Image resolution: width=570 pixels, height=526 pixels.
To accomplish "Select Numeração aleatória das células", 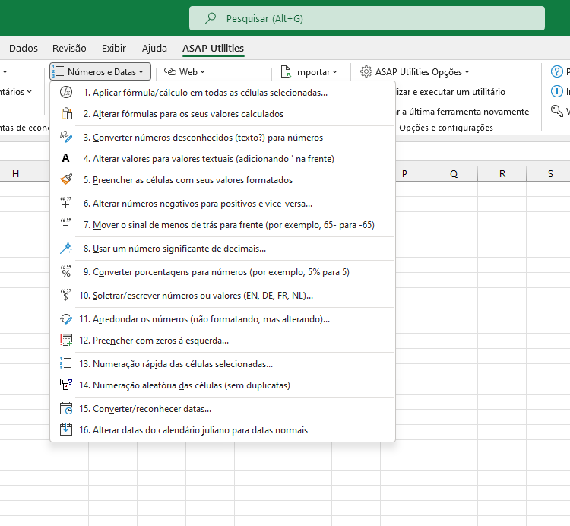I will [x=223, y=385].
